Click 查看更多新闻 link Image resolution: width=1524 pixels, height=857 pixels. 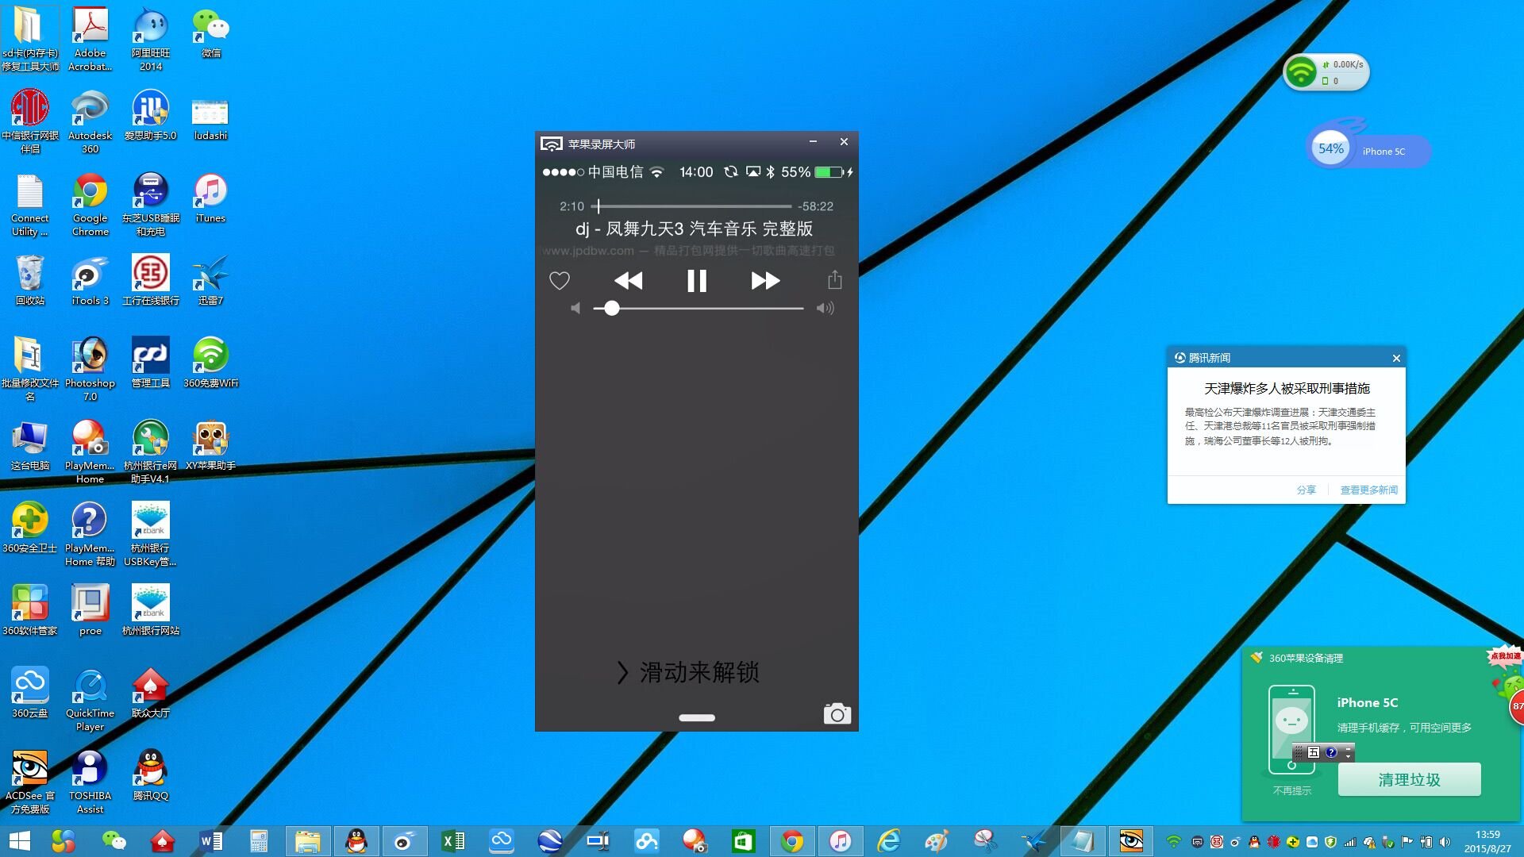(x=1368, y=490)
